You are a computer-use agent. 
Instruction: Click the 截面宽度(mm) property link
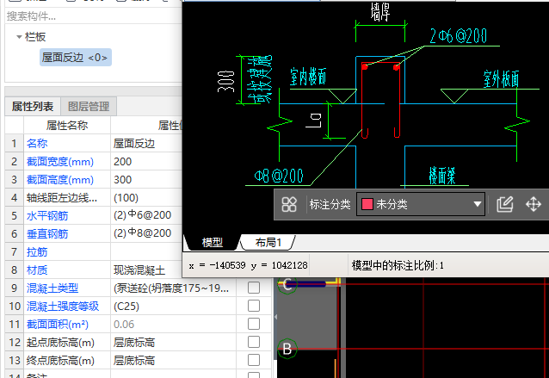60,162
